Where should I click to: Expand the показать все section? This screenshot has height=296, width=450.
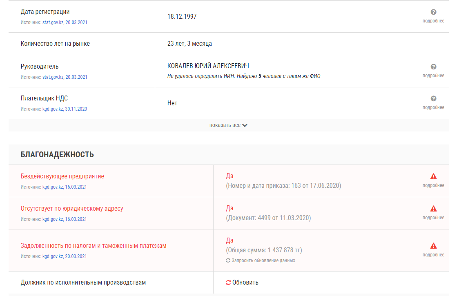coord(228,125)
